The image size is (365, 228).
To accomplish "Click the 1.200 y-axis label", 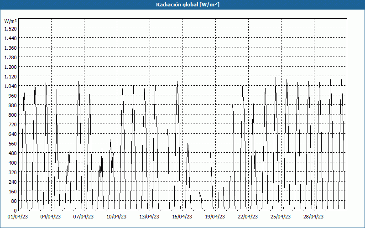I will [10, 67].
